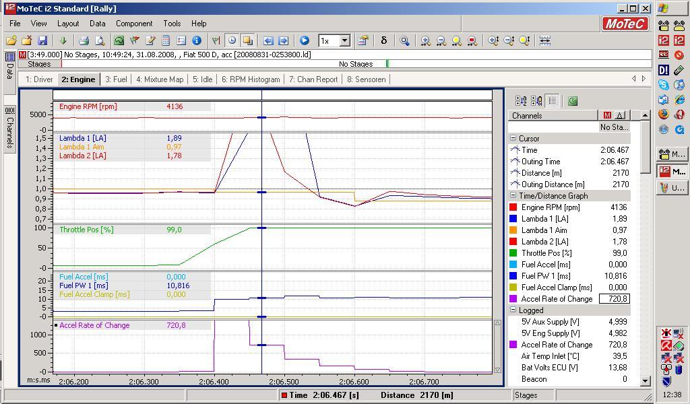Click the right arrow navigation icon
Image resolution: width=690 pixels, height=404 pixels.
coord(284,41)
